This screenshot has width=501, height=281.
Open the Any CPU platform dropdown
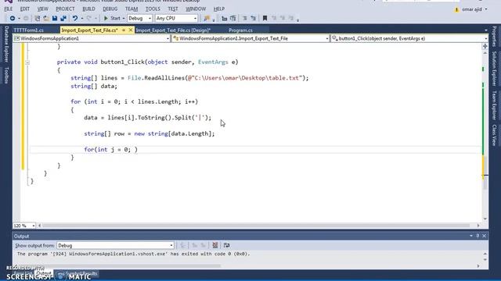pos(176,19)
